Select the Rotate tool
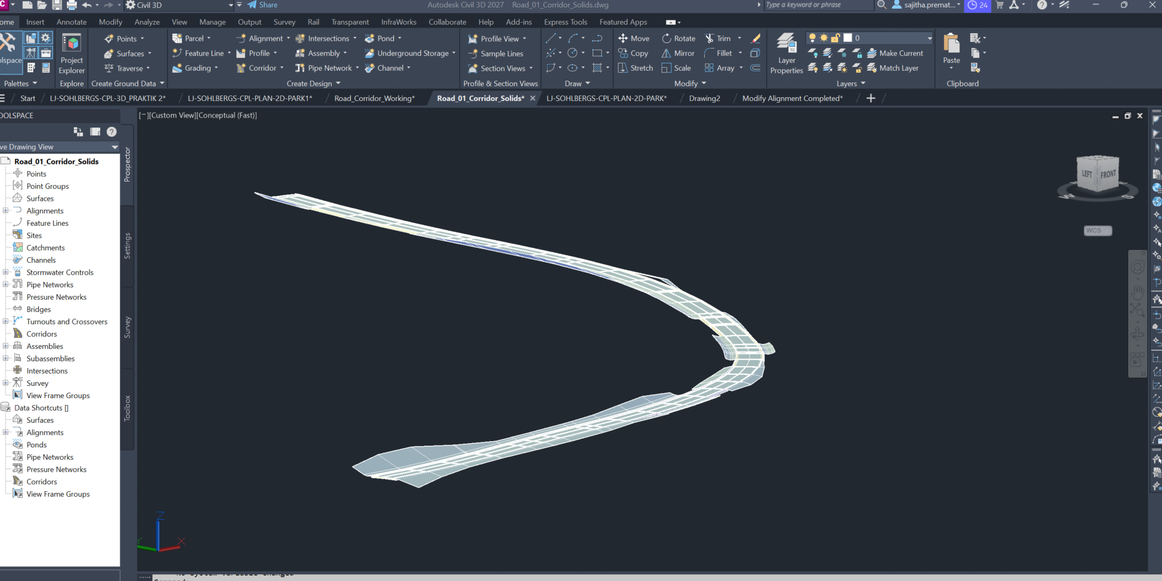The image size is (1162, 581). pos(678,38)
